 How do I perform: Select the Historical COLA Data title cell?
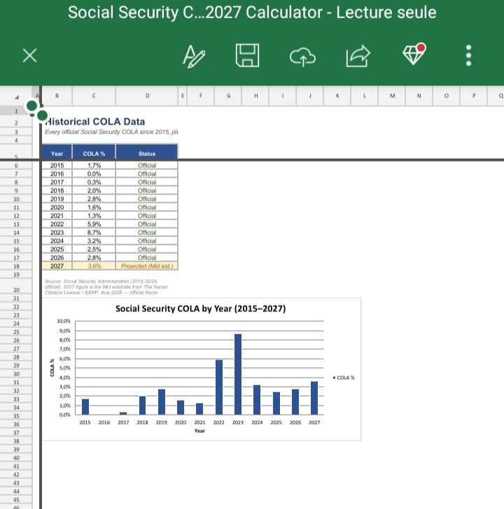pyautogui.click(x=95, y=122)
